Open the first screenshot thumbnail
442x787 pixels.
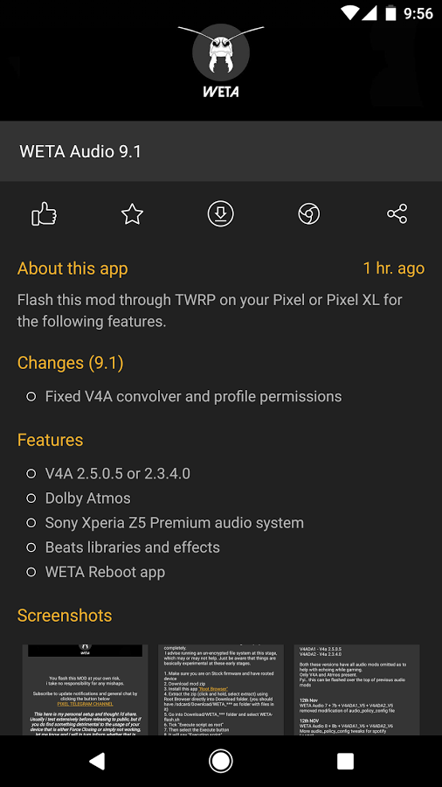86,690
